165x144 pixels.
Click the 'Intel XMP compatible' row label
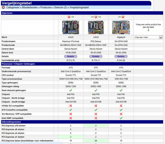12,118
